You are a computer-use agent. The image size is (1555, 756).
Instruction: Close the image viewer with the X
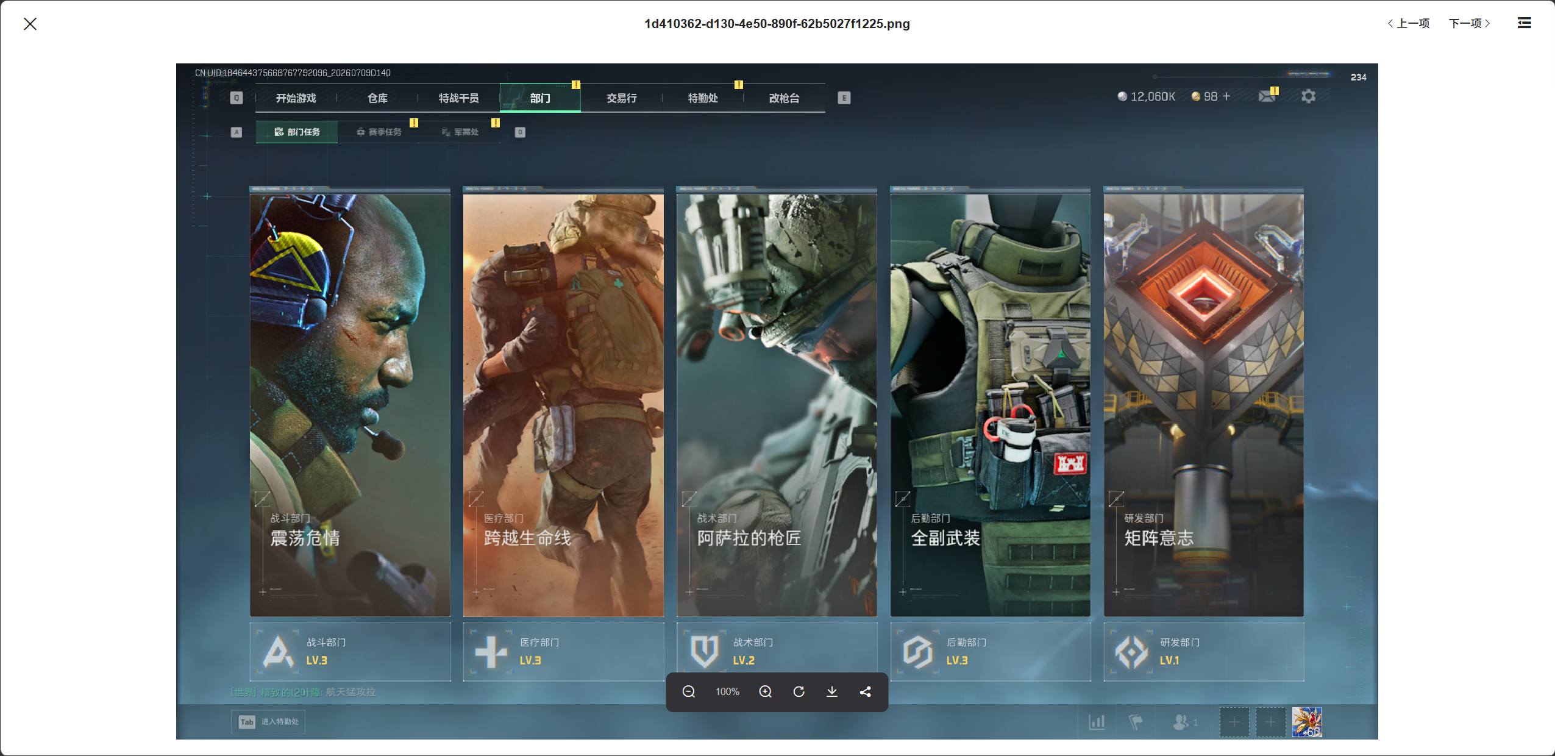[x=30, y=24]
